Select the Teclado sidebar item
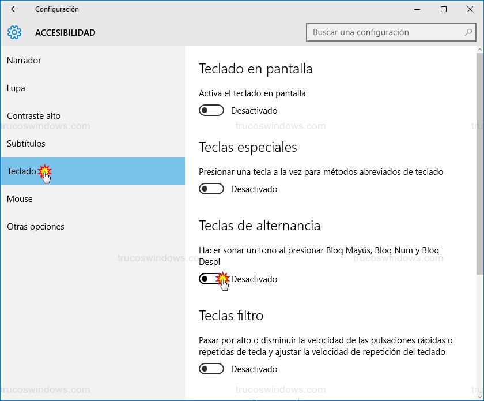484x401 pixels. 21,171
